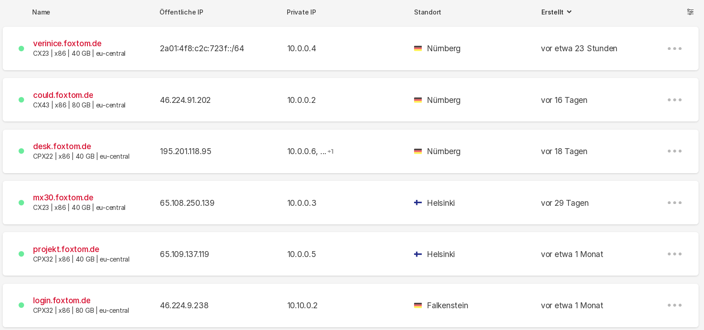Select desk.foxtom.de server link
The width and height of the screenshot is (704, 330).
(62, 146)
